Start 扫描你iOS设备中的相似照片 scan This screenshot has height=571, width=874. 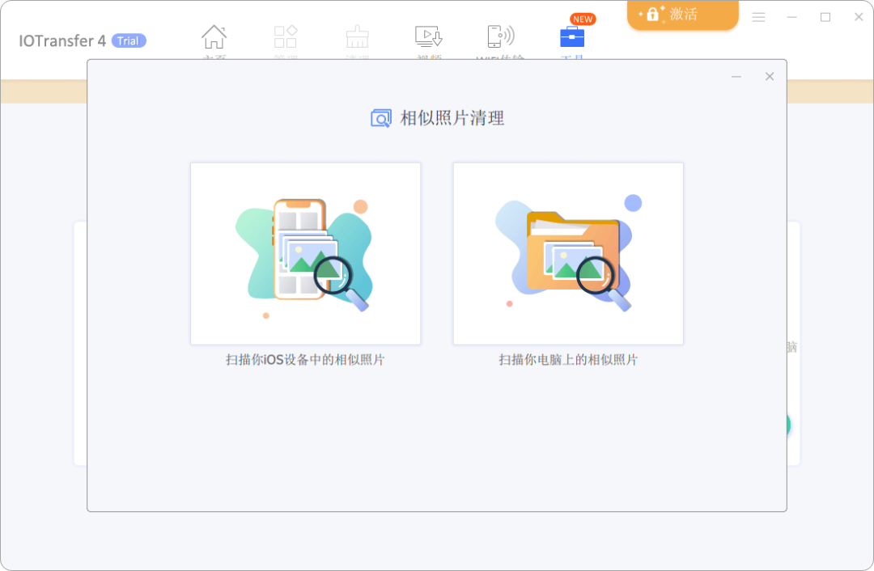tap(305, 359)
